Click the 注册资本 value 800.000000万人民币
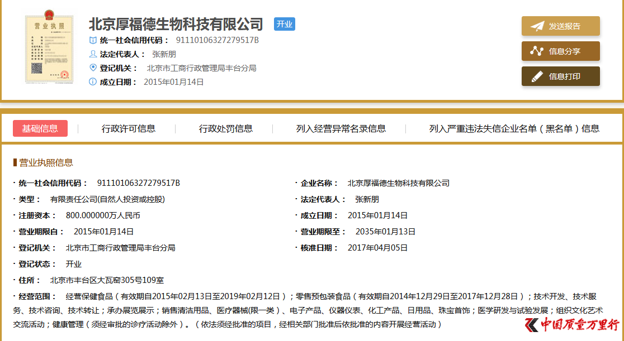Viewport: 624px width, 341px height. pos(103,215)
